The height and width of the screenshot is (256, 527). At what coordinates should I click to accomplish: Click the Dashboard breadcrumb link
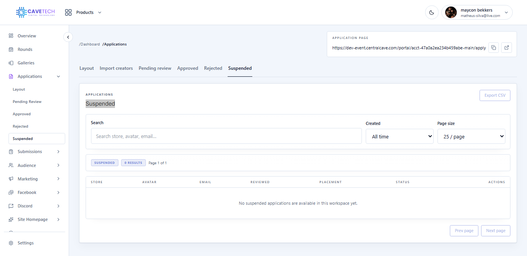90,44
